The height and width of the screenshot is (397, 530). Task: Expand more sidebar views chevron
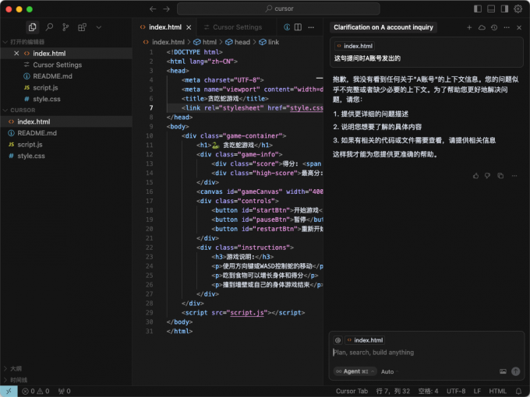tap(99, 27)
